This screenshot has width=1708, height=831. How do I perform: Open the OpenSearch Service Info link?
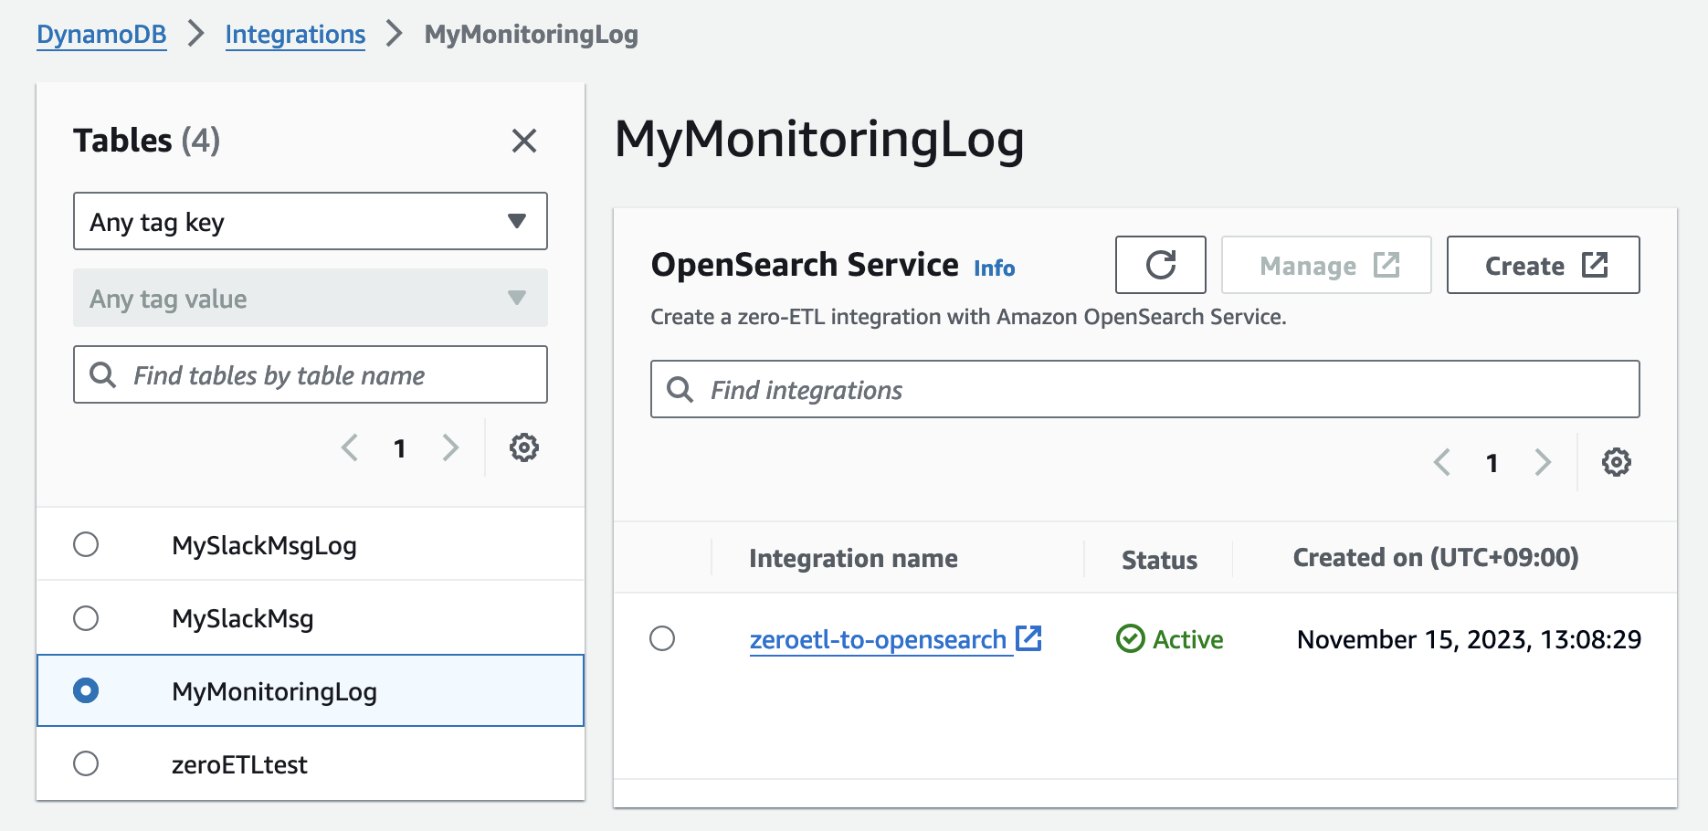(994, 268)
